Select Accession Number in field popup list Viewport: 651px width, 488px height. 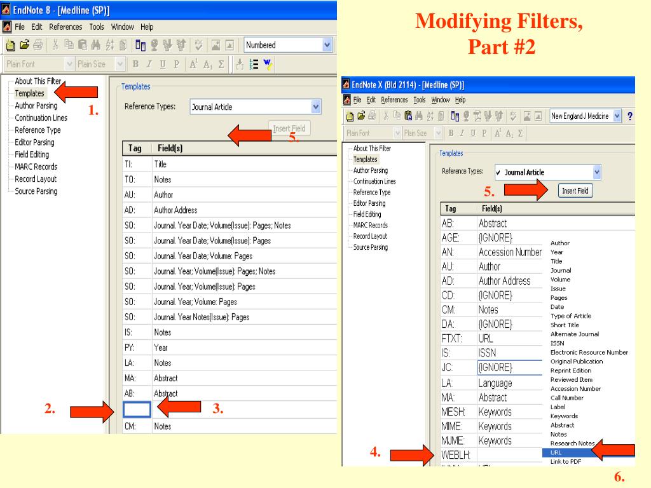pos(575,389)
